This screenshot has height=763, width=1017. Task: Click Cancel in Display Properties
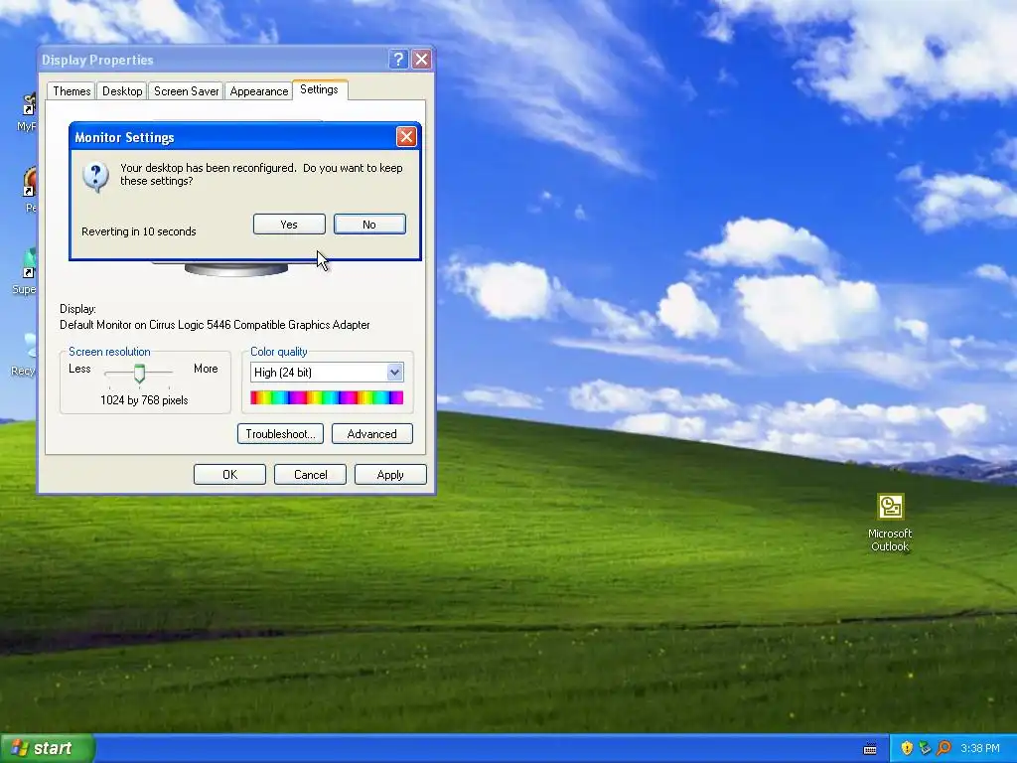point(310,475)
